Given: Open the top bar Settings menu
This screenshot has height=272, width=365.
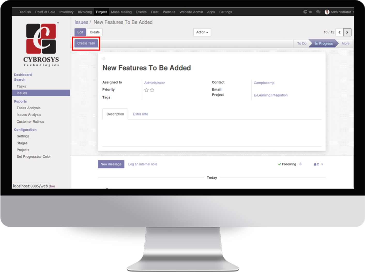Looking at the screenshot, I should tap(226, 12).
